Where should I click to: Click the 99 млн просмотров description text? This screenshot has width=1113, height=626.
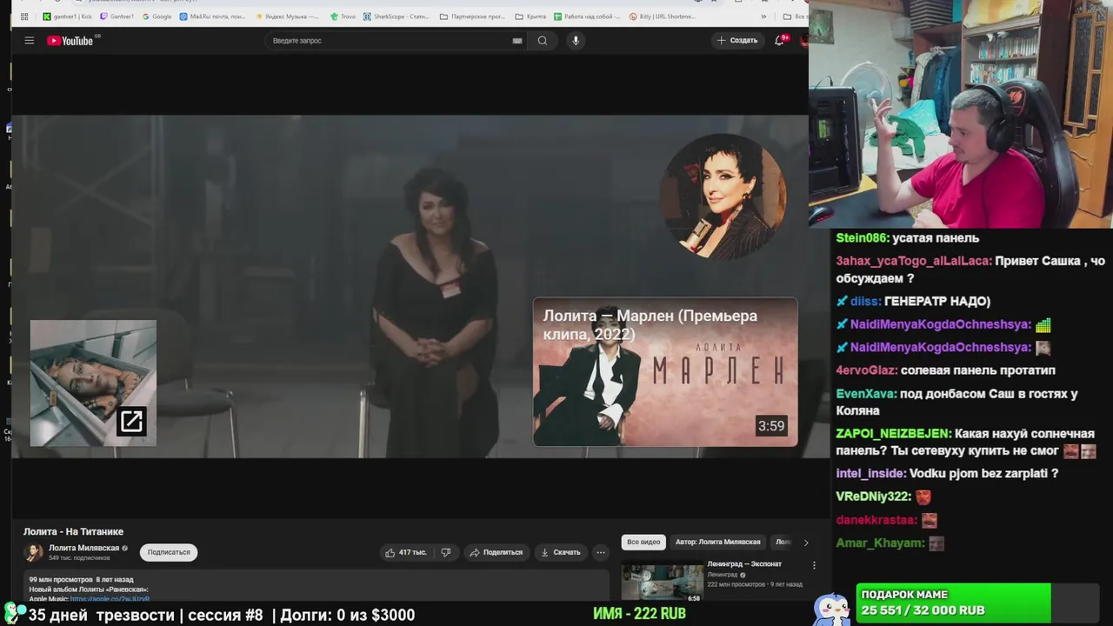[x=61, y=579]
